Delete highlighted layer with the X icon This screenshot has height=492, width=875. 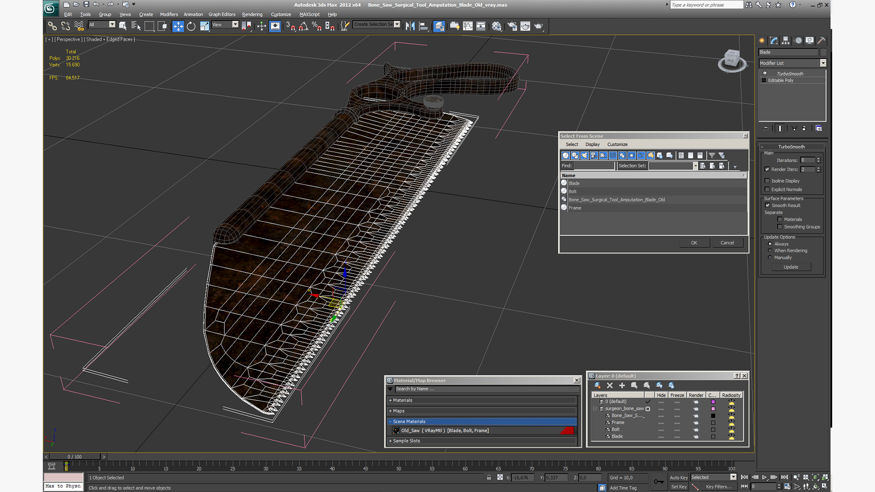(610, 385)
